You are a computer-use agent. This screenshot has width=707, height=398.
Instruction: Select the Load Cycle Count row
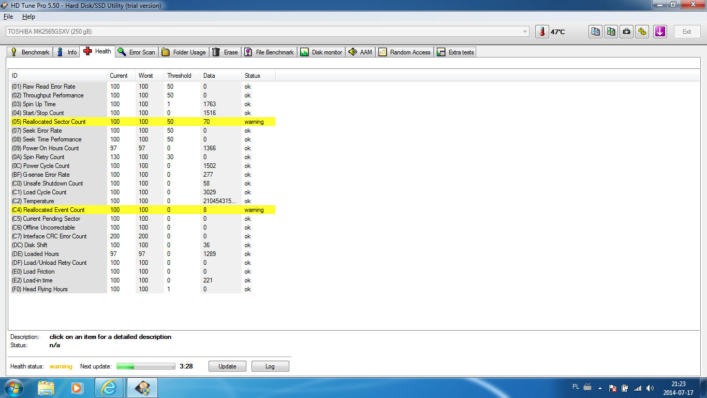coord(143,192)
